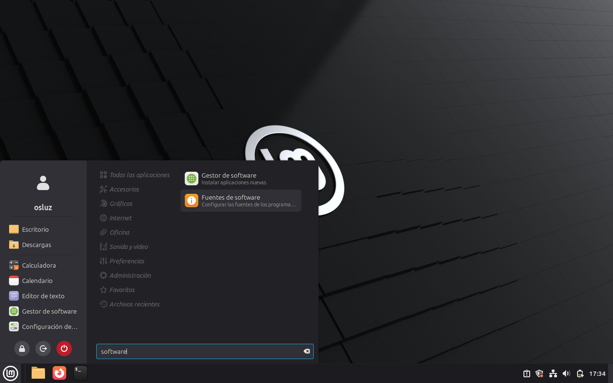Image resolution: width=613 pixels, height=383 pixels.
Task: Select the Todas las aplicaciones category
Action: (135, 175)
